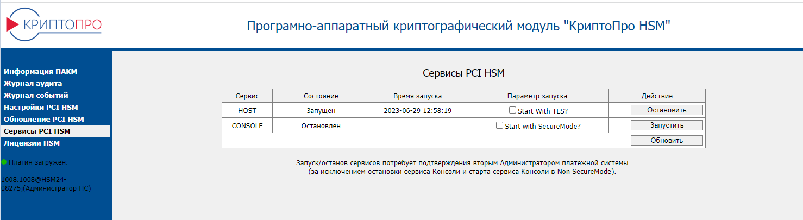Open Настройки PCI HSM settings
Screen dimensions: 803x220
tap(41, 107)
